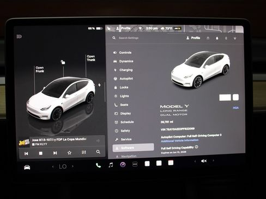Go to Display settings
Image resolution: width=266 pixels, height=199 pixels.
(123, 114)
